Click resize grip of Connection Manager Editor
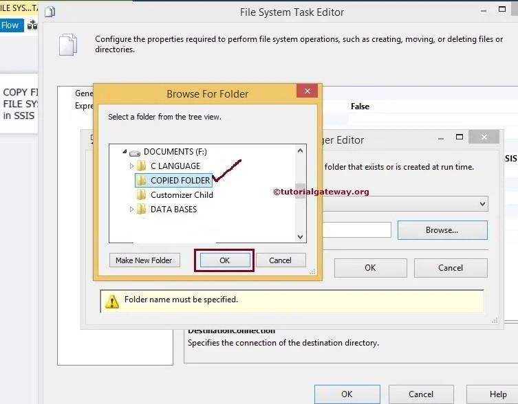Screen dimensions: 518x404 (x=495, y=320)
